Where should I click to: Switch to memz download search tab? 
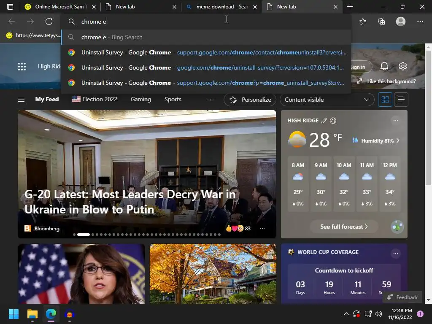222,7
